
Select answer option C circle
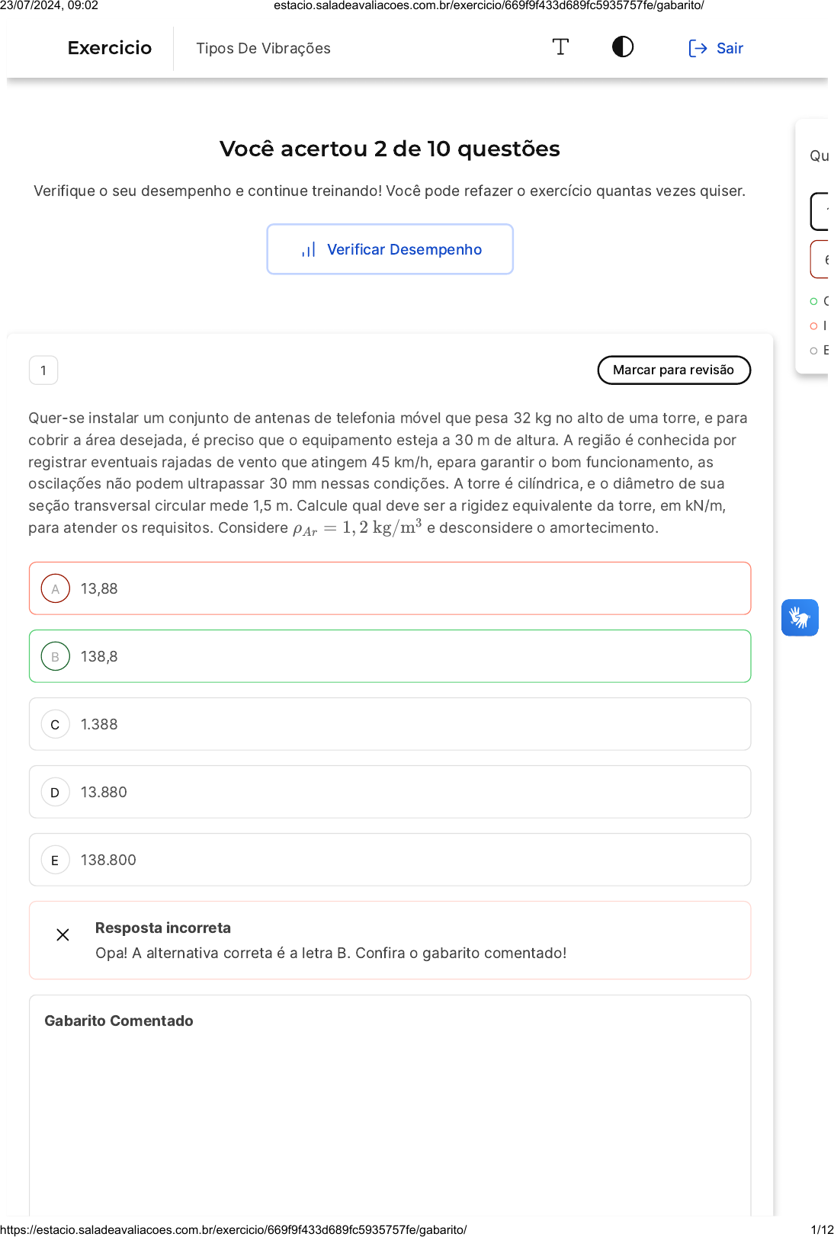point(55,724)
